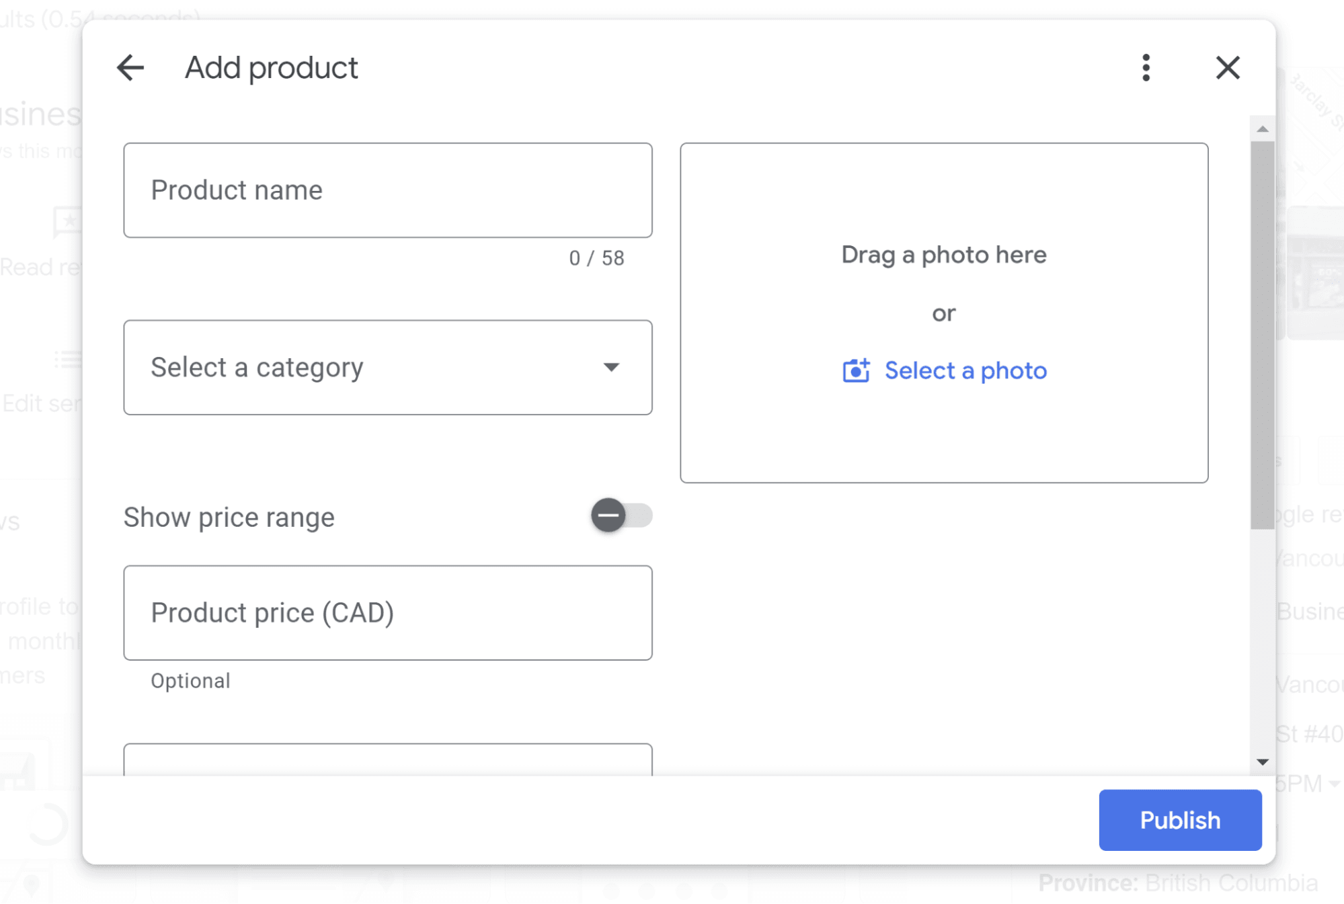Image resolution: width=1344 pixels, height=904 pixels.
Task: Click the scrollbar up arrow
Action: coord(1263,129)
